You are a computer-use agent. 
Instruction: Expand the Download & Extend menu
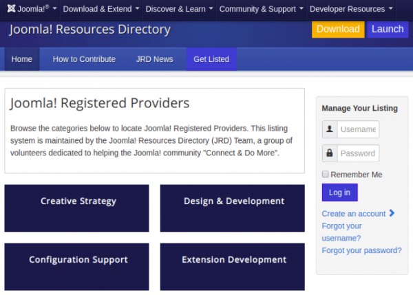tap(101, 9)
